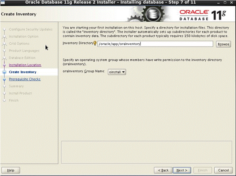
Task: Go back with the Back button
Action: pyautogui.click(x=163, y=170)
